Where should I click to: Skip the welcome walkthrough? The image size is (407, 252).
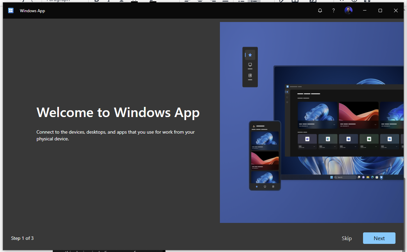pos(346,238)
